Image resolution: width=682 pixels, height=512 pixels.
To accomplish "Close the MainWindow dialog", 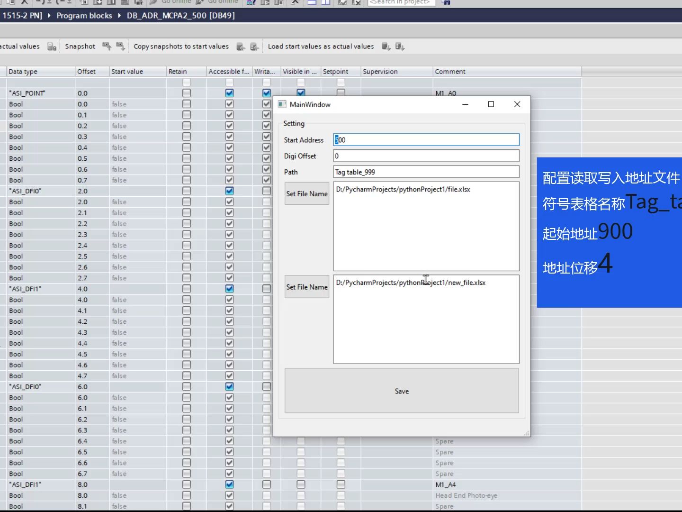I will point(517,104).
